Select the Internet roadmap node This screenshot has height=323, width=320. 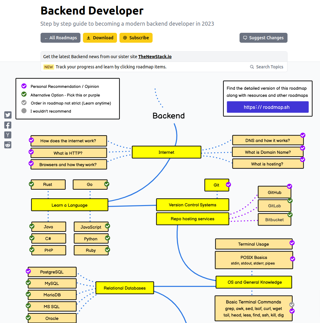pos(166,152)
